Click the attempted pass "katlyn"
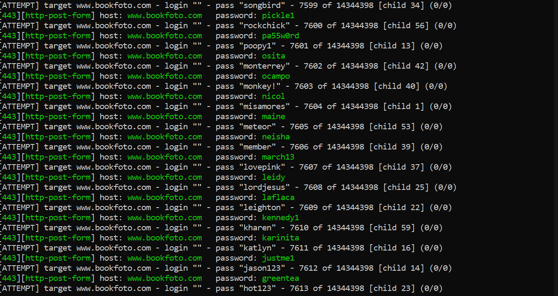 coord(257,248)
